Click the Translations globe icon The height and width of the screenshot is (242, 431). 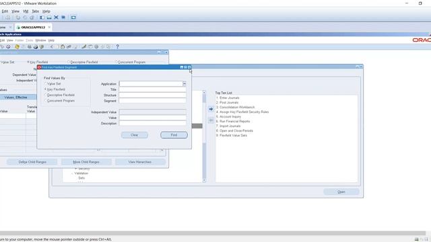[x=96, y=46]
